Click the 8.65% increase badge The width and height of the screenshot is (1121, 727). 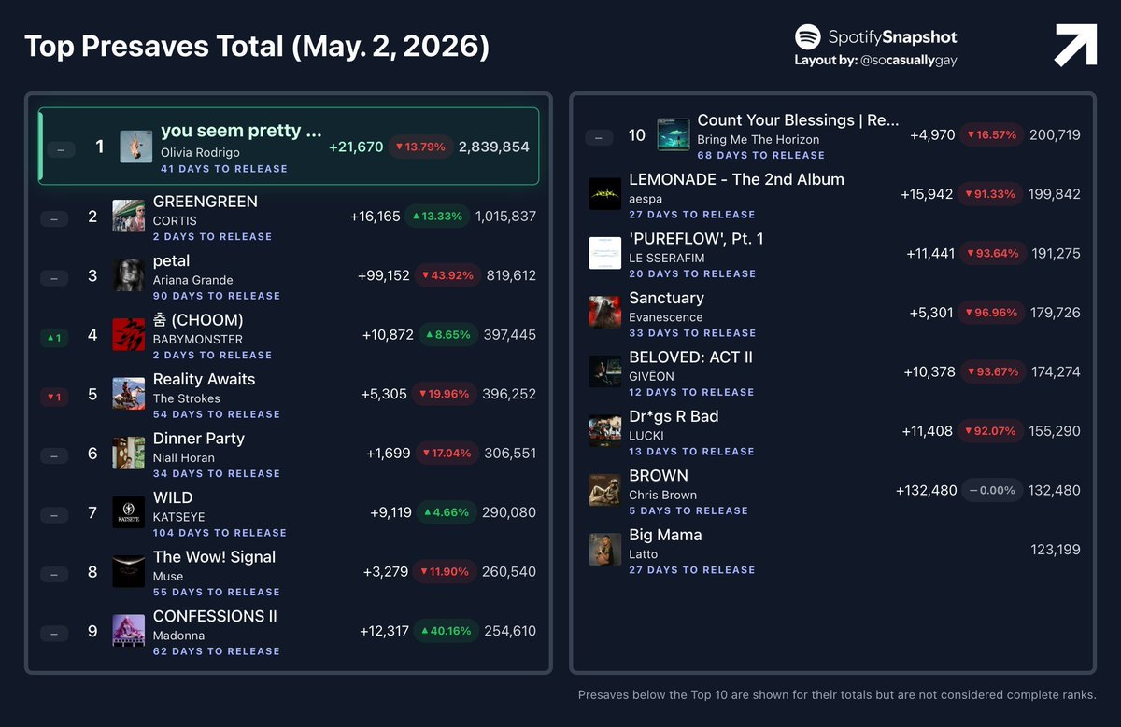(x=449, y=334)
